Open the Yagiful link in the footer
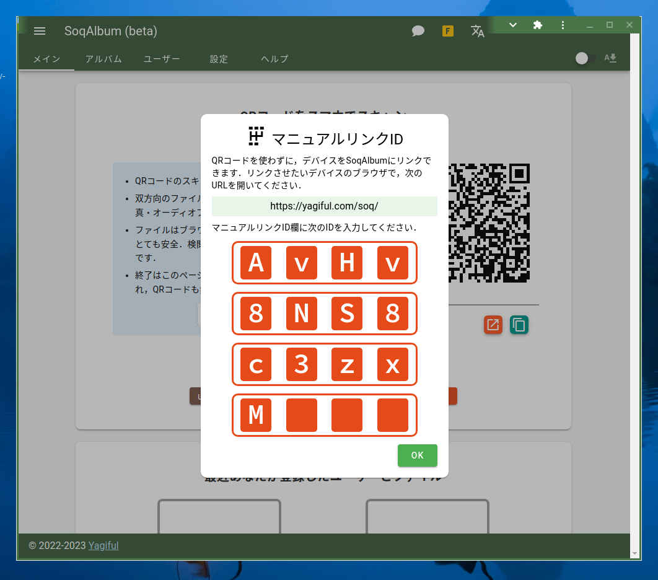The image size is (658, 580). click(x=103, y=545)
